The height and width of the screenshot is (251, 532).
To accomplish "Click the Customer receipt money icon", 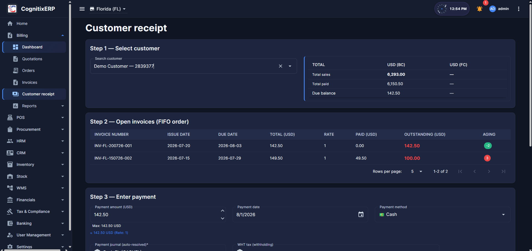I will pos(16,94).
